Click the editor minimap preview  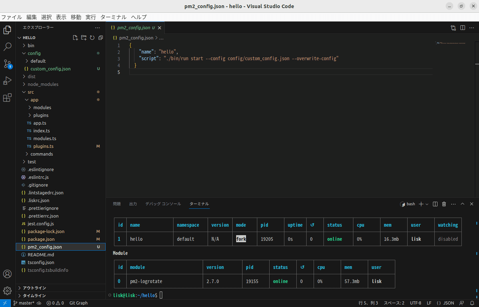450,43
